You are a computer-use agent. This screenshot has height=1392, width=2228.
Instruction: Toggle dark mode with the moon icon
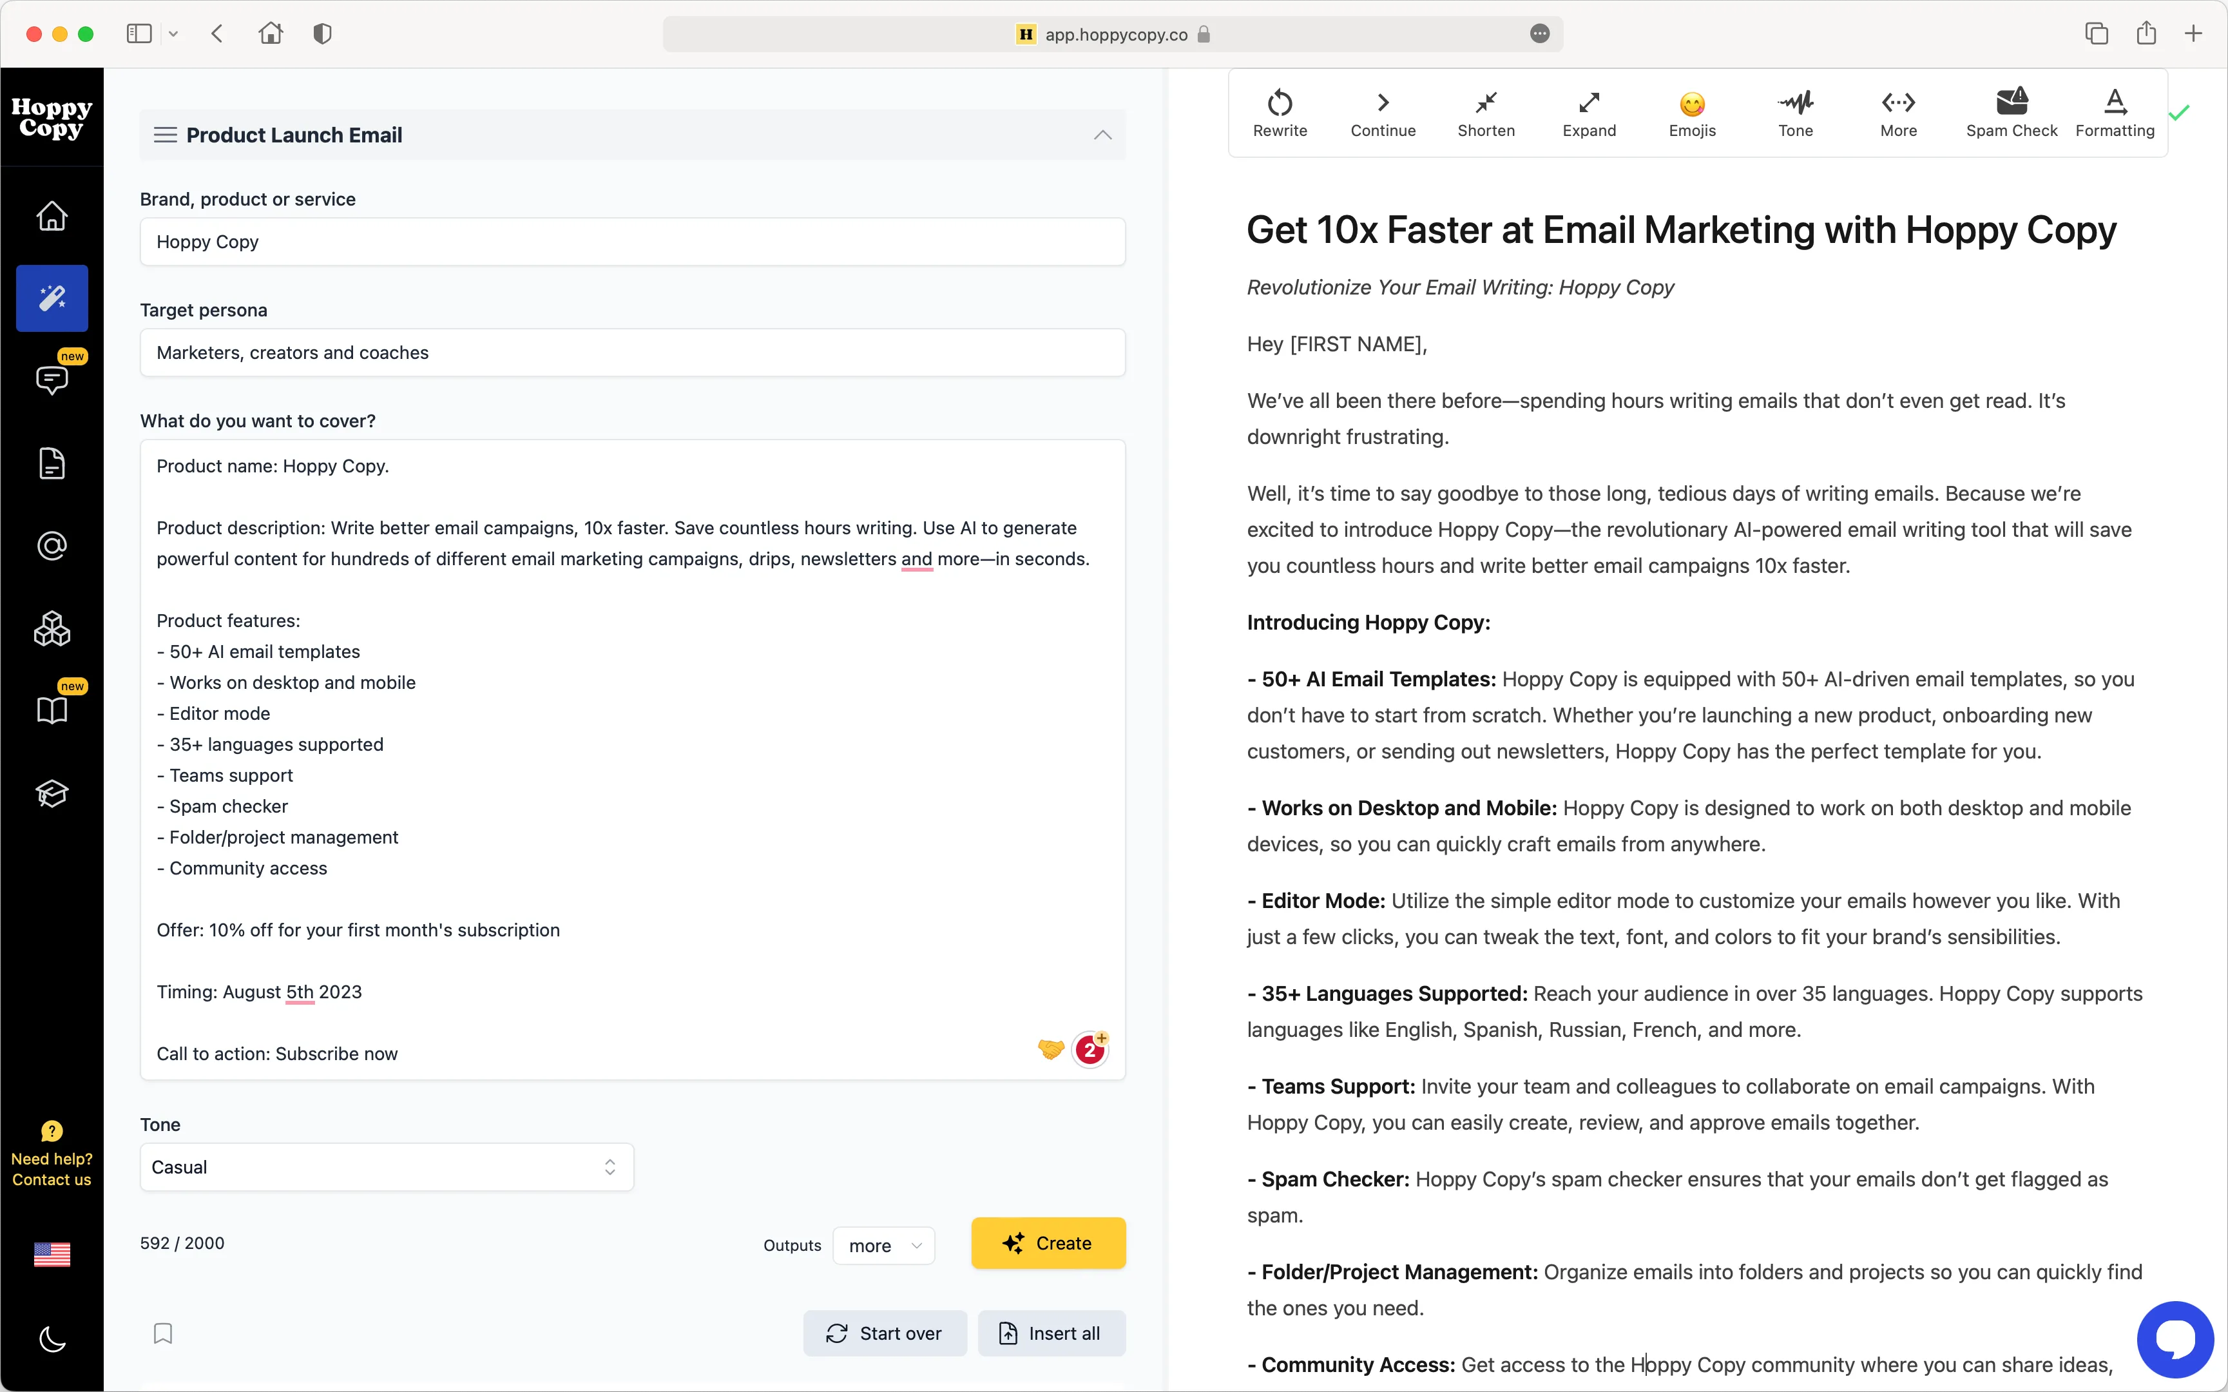click(x=52, y=1340)
